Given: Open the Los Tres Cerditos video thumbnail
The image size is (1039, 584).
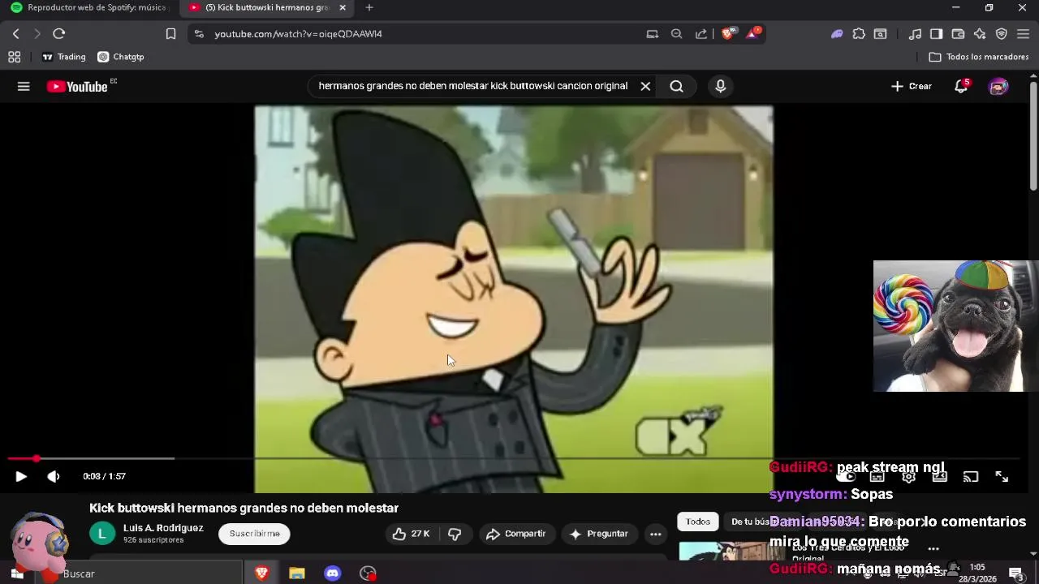Looking at the screenshot, I should (x=732, y=551).
